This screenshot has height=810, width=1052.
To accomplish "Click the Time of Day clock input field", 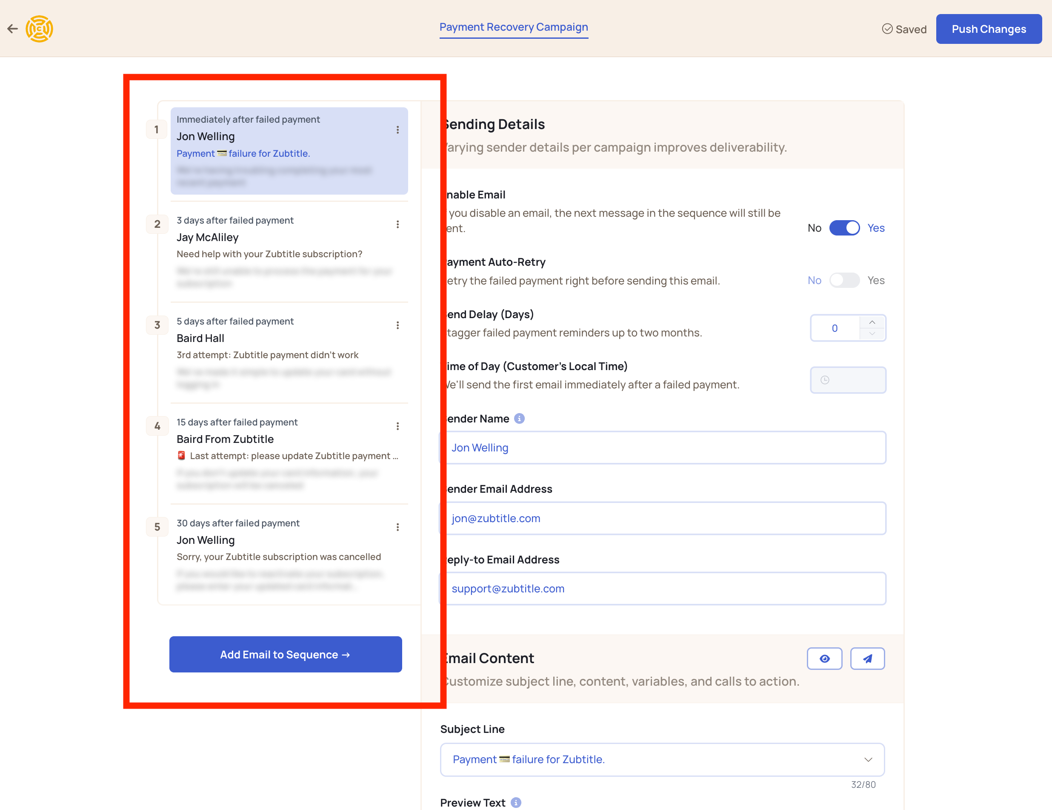I will [847, 379].
